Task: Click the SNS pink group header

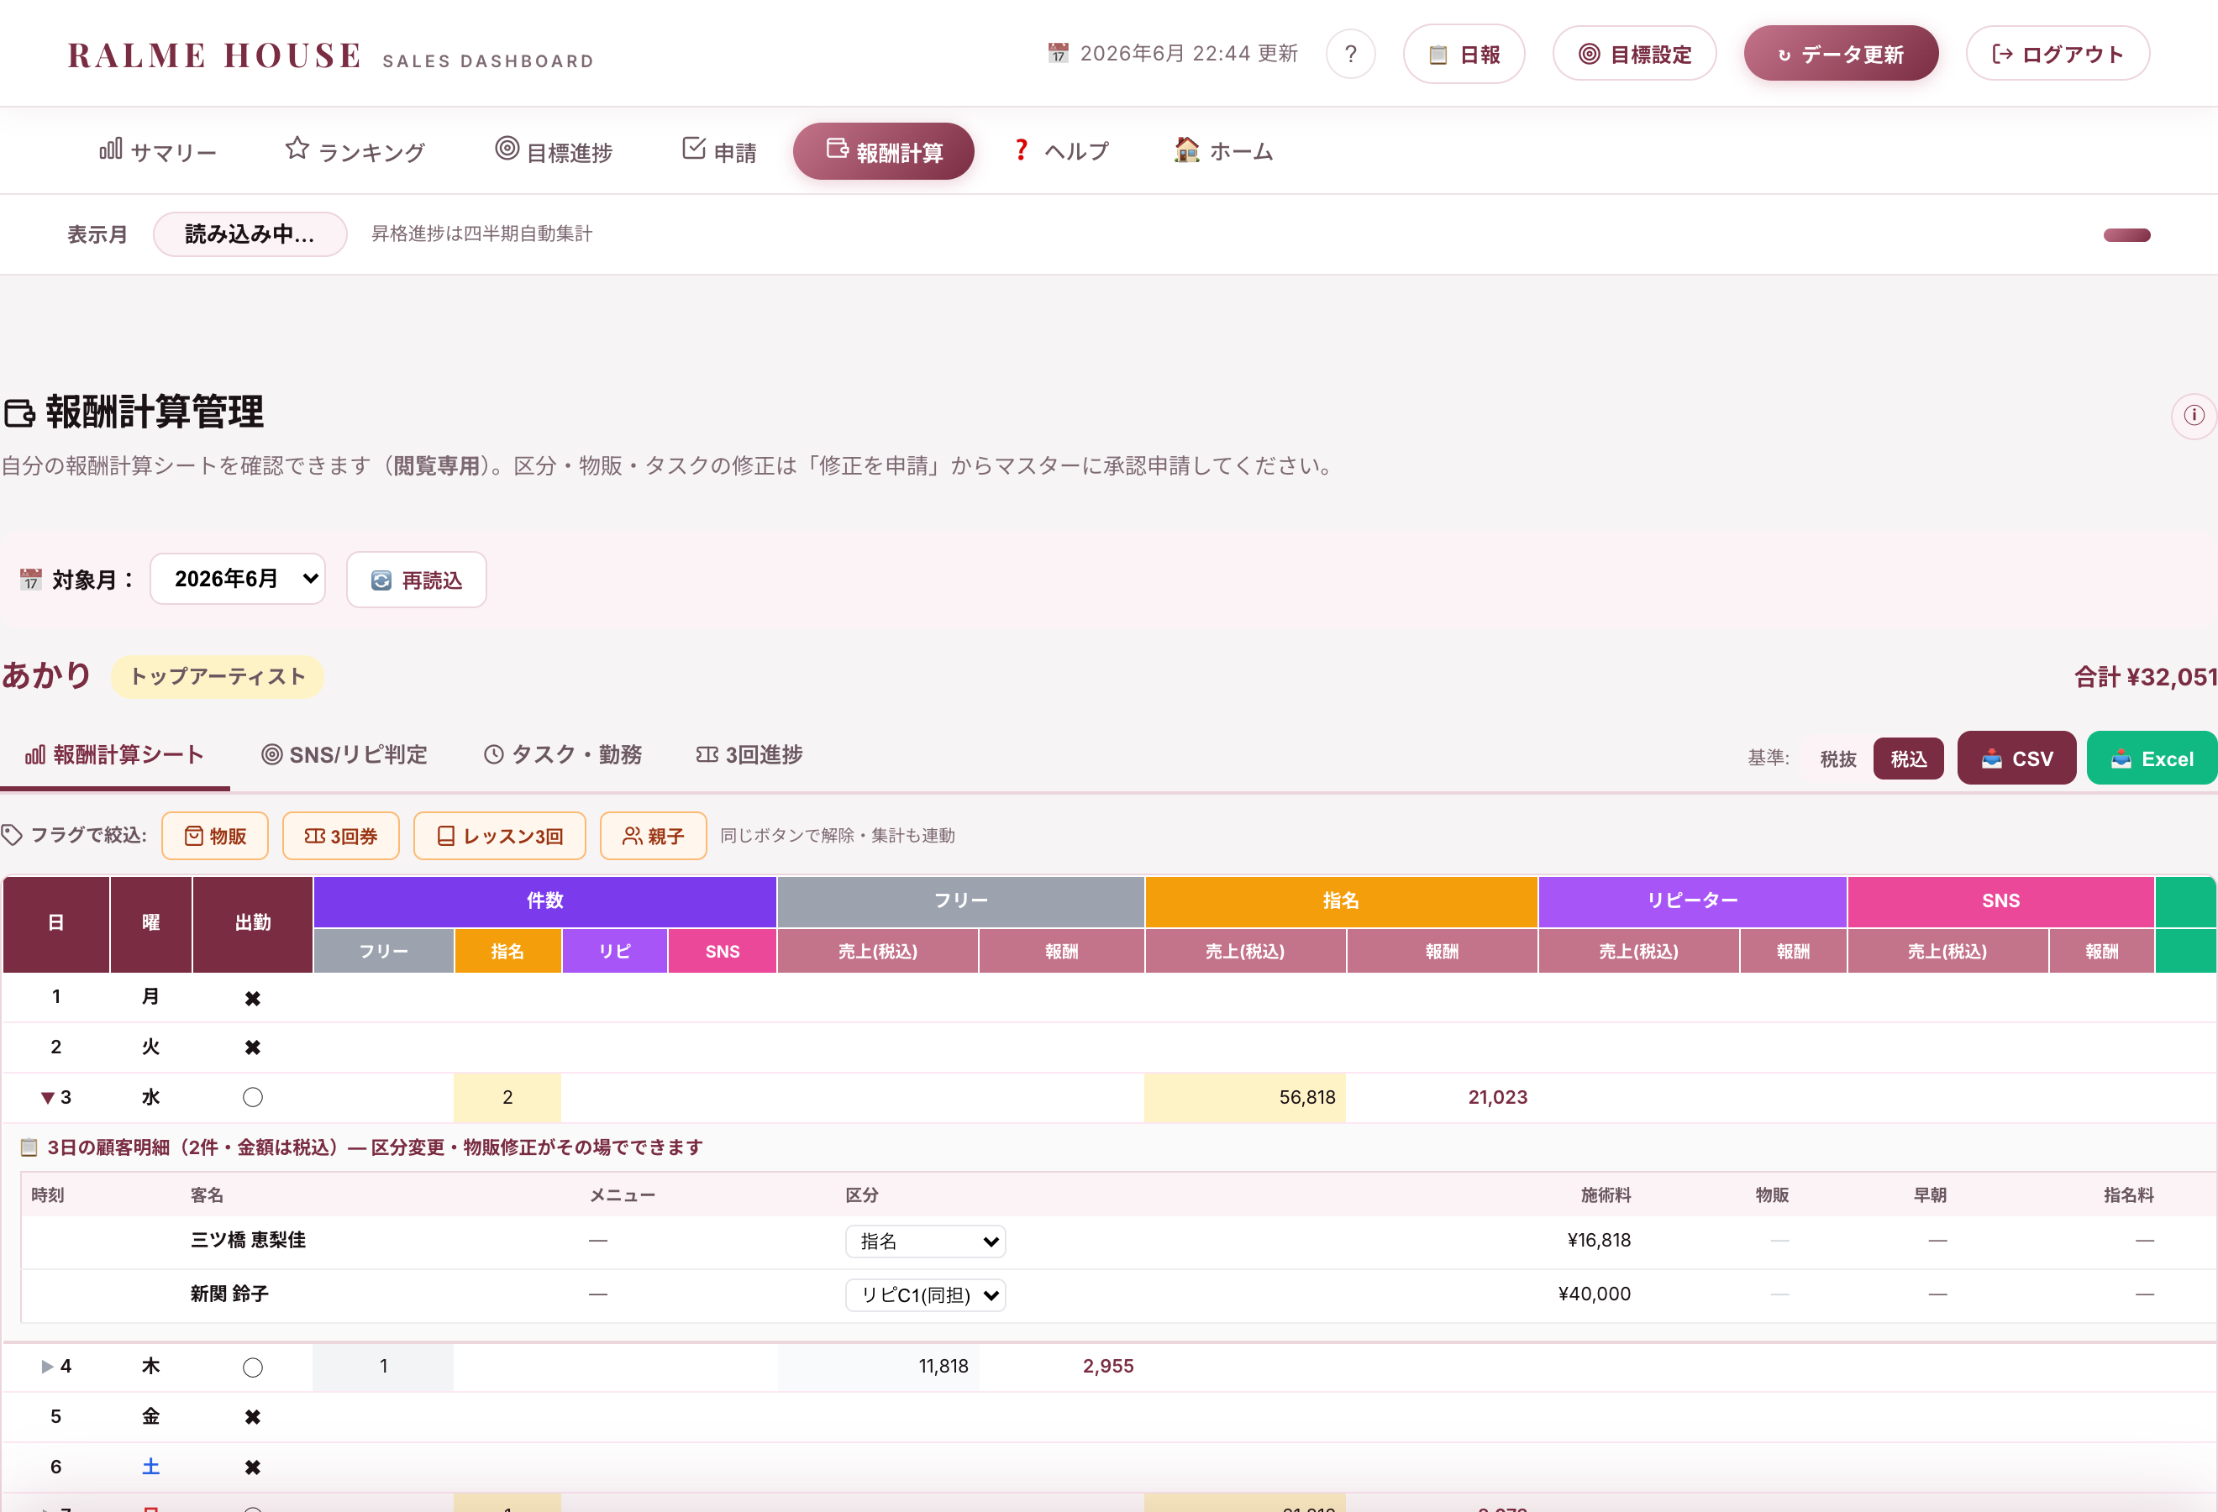Action: click(2000, 901)
